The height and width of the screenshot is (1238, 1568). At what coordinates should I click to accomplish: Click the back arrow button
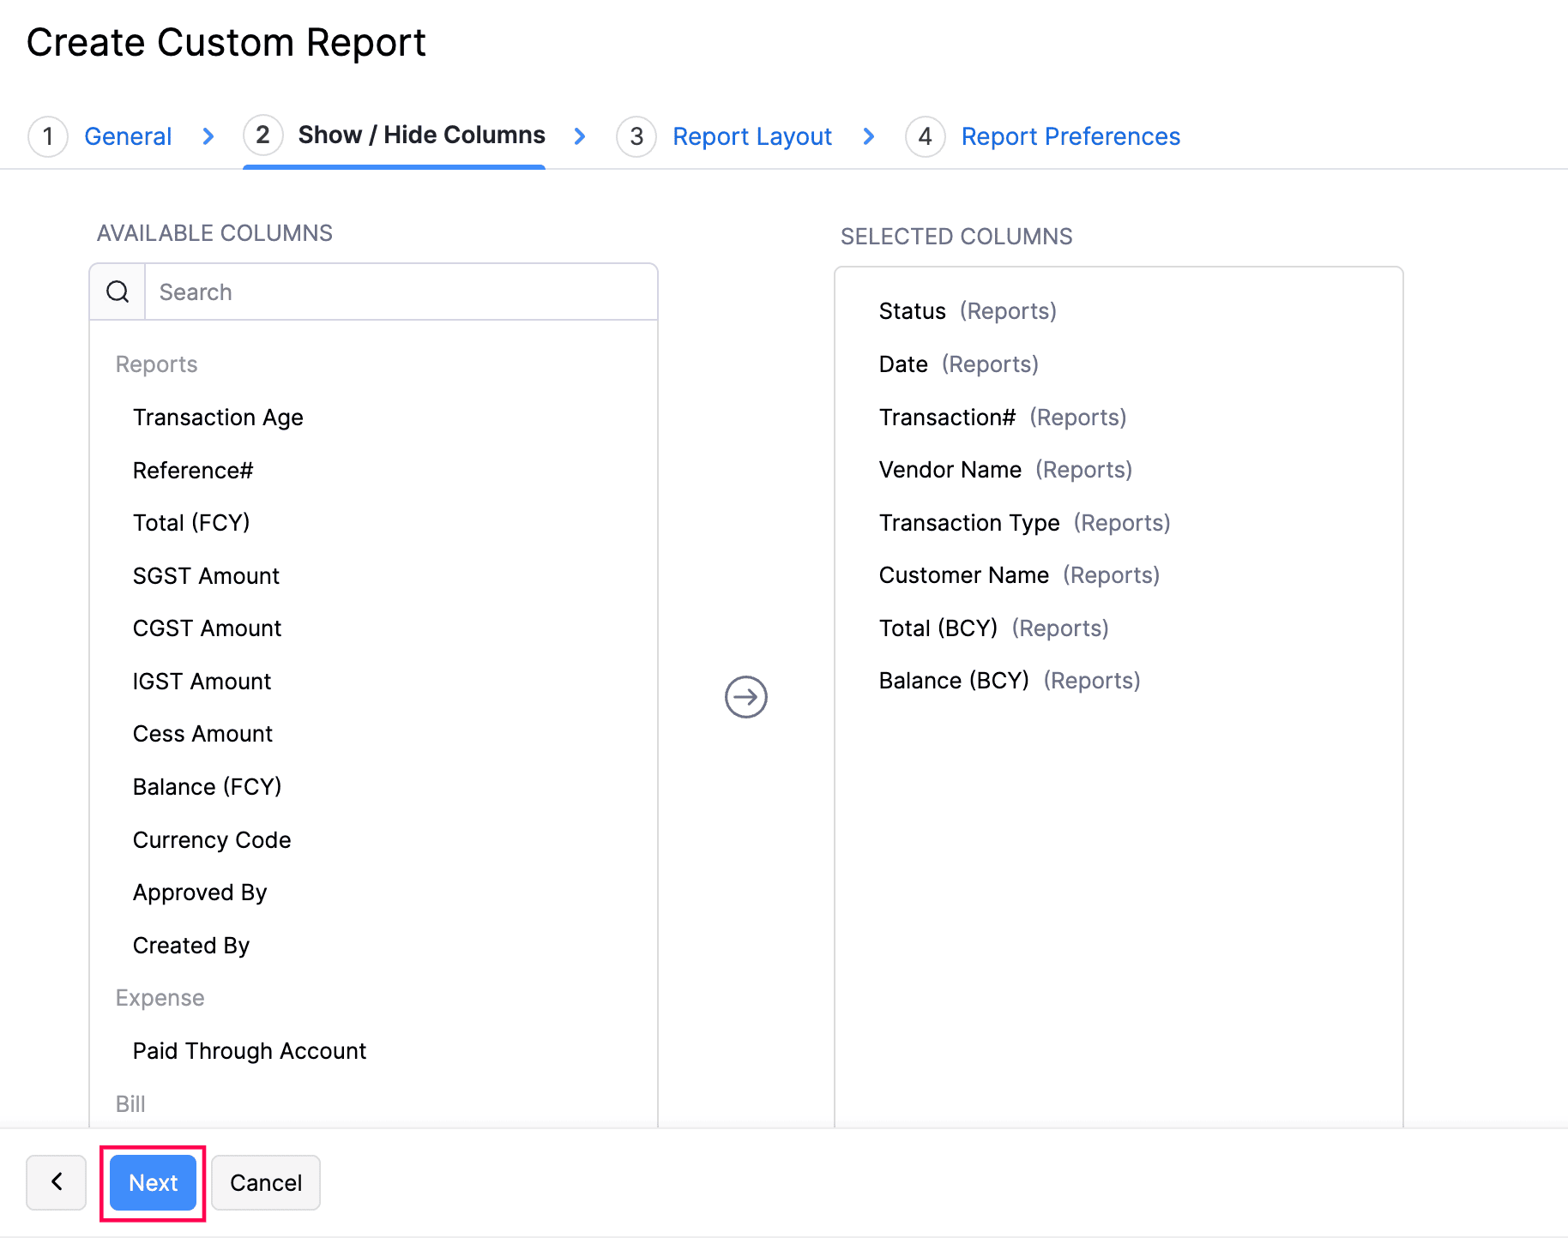pos(57,1182)
